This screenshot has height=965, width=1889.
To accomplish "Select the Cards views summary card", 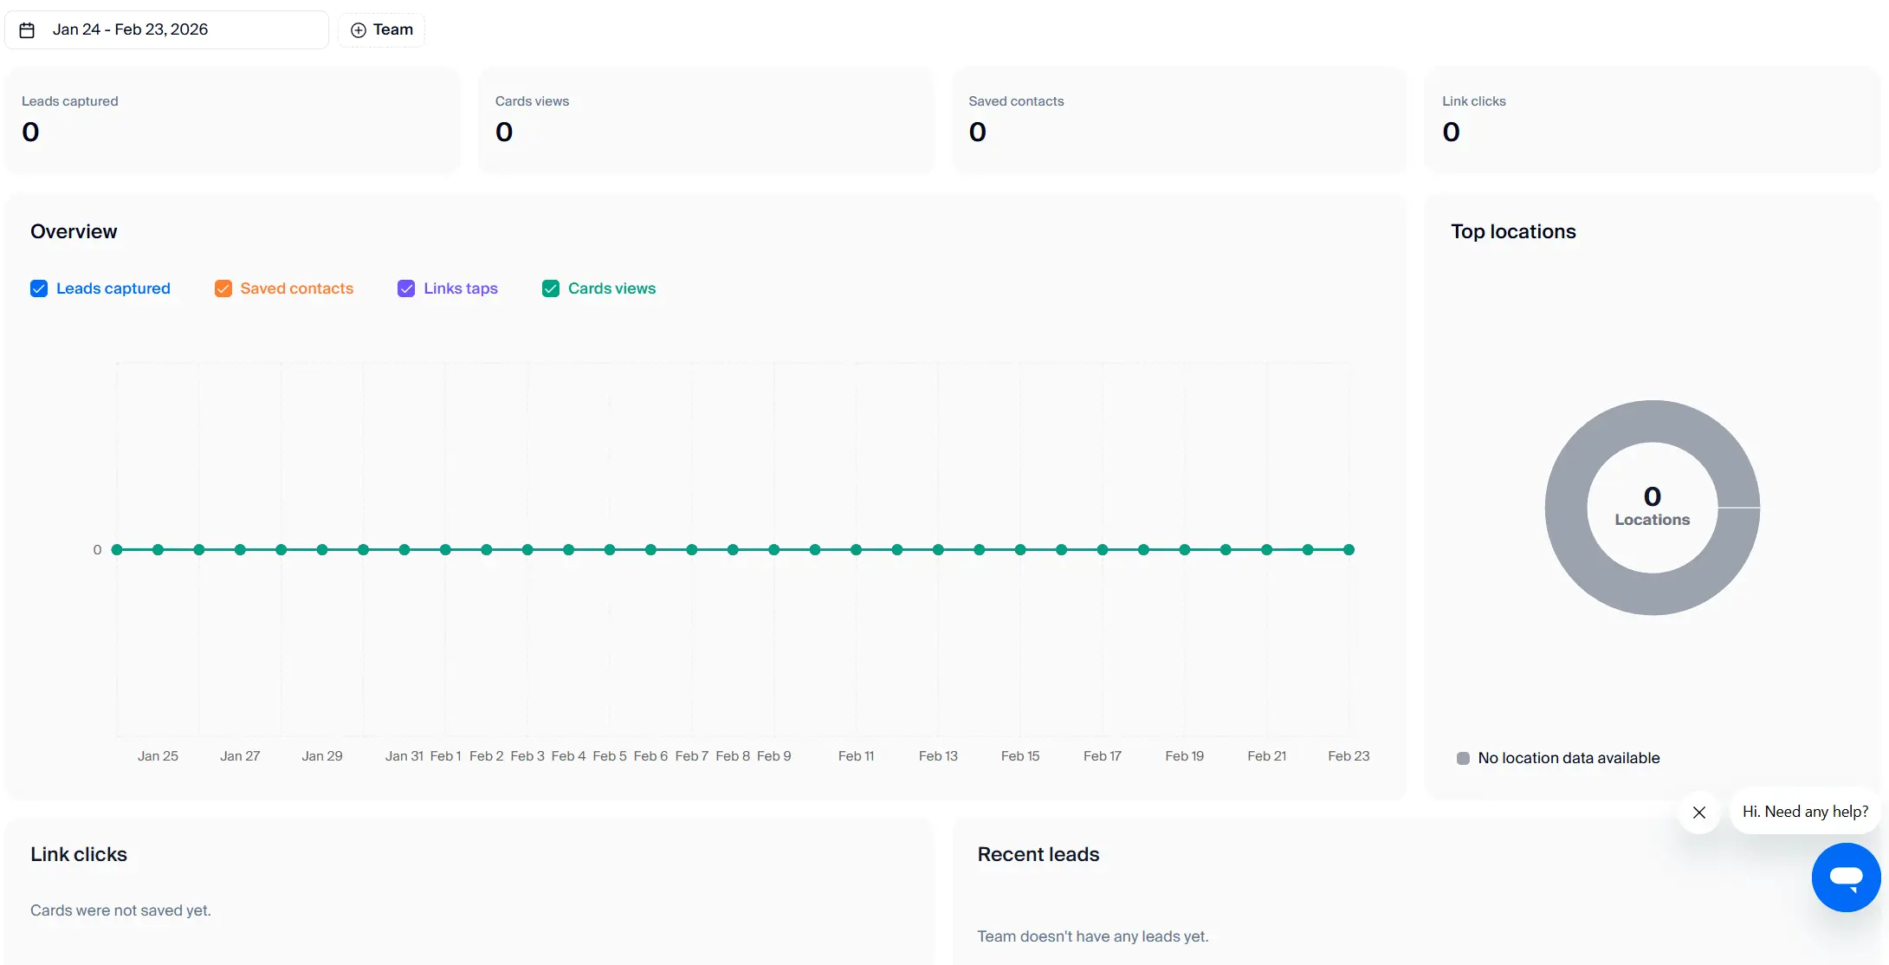I will click(x=706, y=120).
